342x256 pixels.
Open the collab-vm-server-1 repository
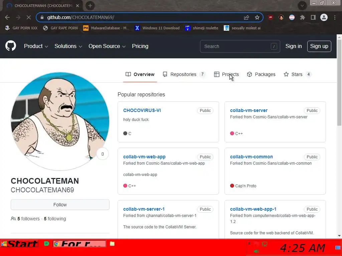click(144, 209)
